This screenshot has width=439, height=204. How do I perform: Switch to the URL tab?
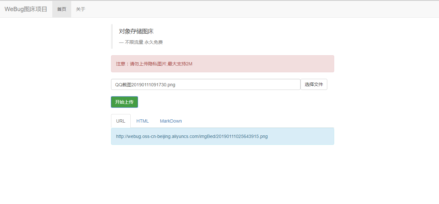pos(121,121)
